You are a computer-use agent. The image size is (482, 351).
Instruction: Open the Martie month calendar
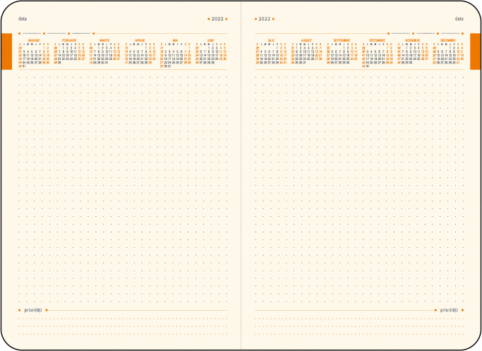tap(104, 54)
